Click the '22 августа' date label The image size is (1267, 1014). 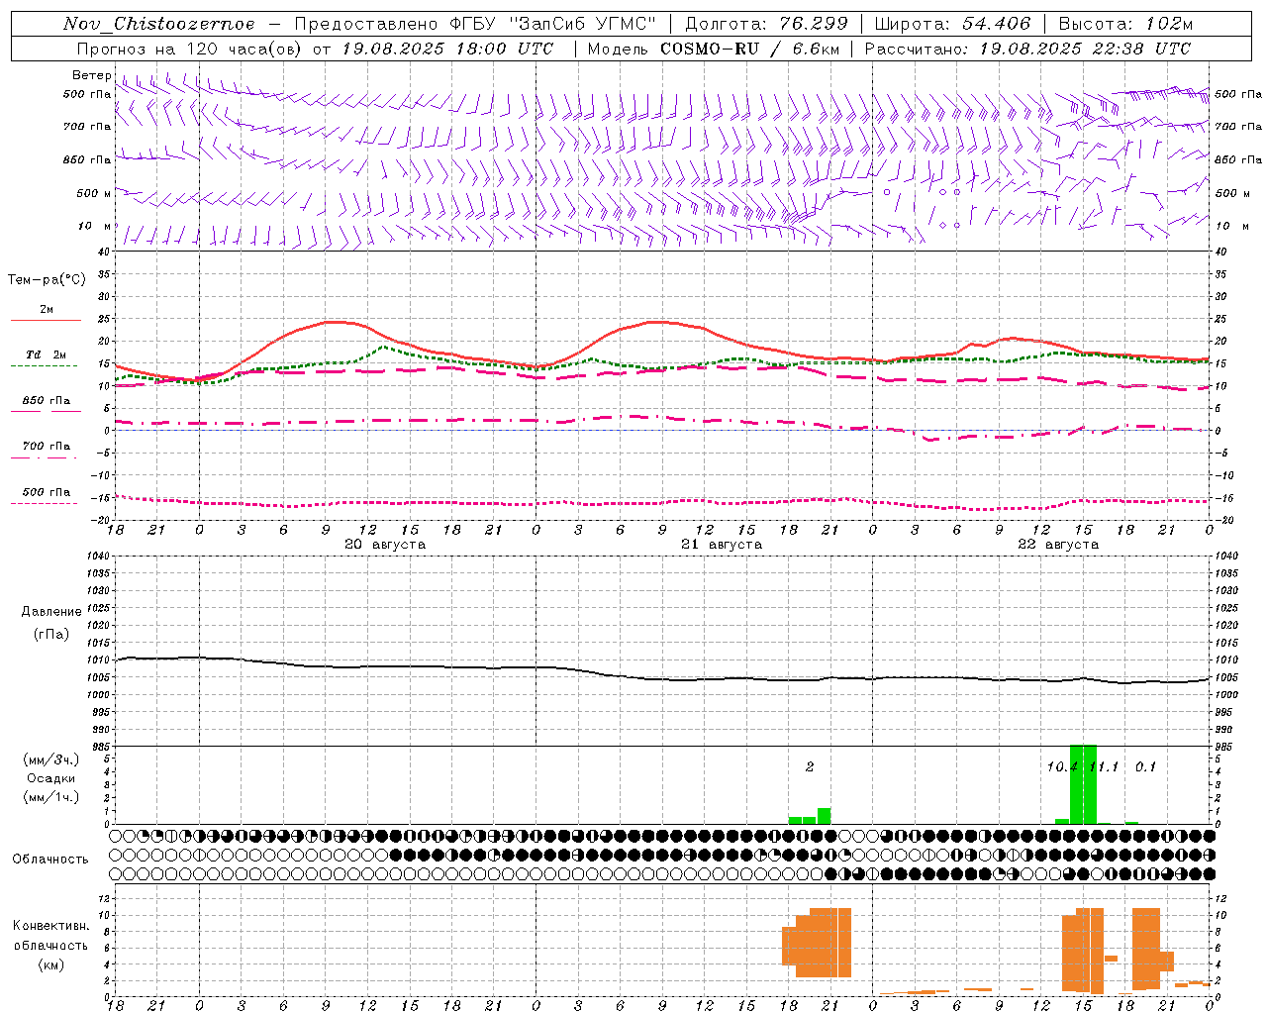point(1058,545)
